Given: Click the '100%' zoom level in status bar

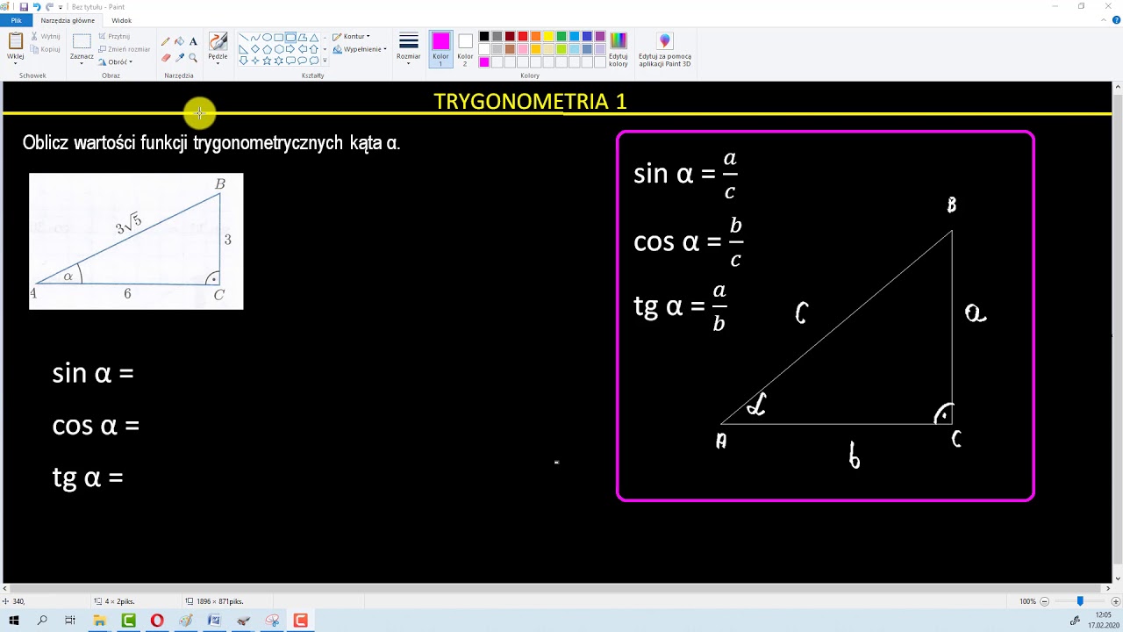Looking at the screenshot, I should click(1027, 601).
